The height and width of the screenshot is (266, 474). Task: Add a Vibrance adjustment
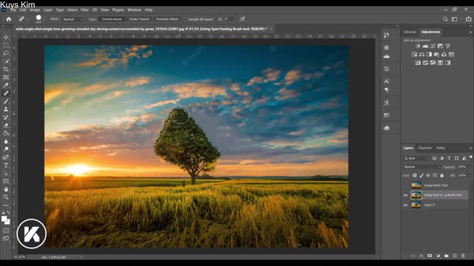[447, 46]
